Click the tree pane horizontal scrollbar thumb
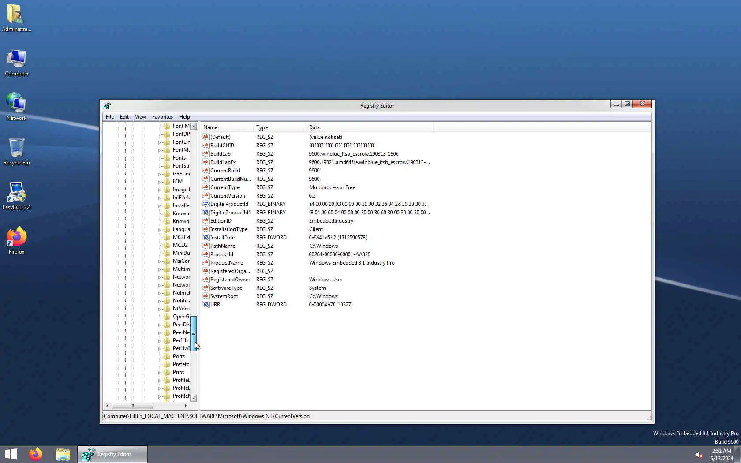 tap(132, 406)
